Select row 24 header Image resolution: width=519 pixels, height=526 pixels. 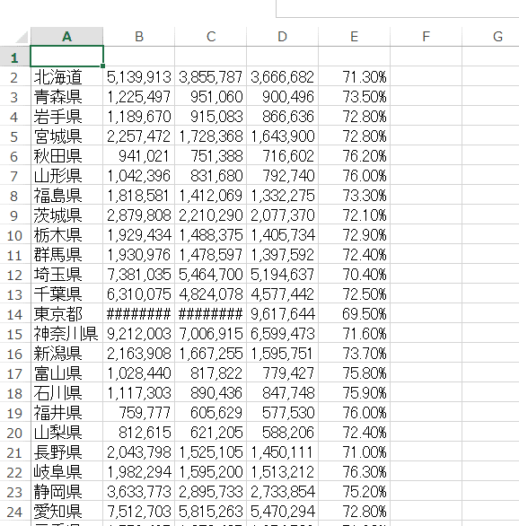click(x=14, y=512)
